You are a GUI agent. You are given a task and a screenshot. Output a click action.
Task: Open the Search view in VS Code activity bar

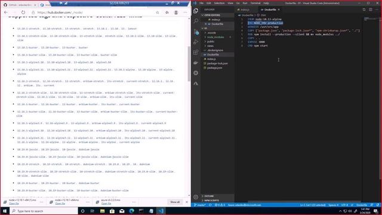196,21
